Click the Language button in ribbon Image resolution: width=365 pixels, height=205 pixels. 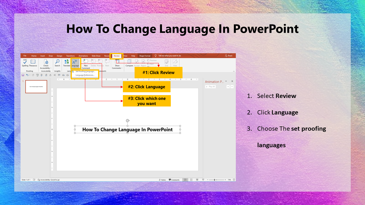point(76,63)
